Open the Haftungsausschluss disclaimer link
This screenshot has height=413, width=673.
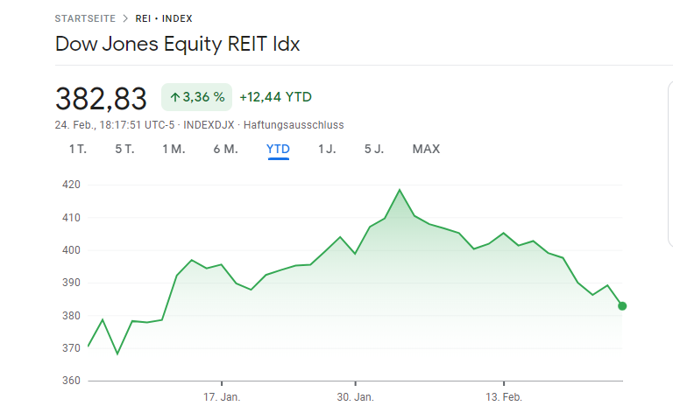(x=294, y=125)
